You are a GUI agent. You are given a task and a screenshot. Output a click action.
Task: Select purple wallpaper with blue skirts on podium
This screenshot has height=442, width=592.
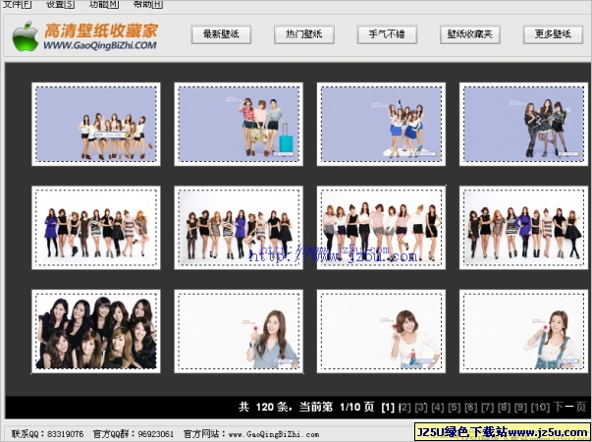tap(381, 124)
